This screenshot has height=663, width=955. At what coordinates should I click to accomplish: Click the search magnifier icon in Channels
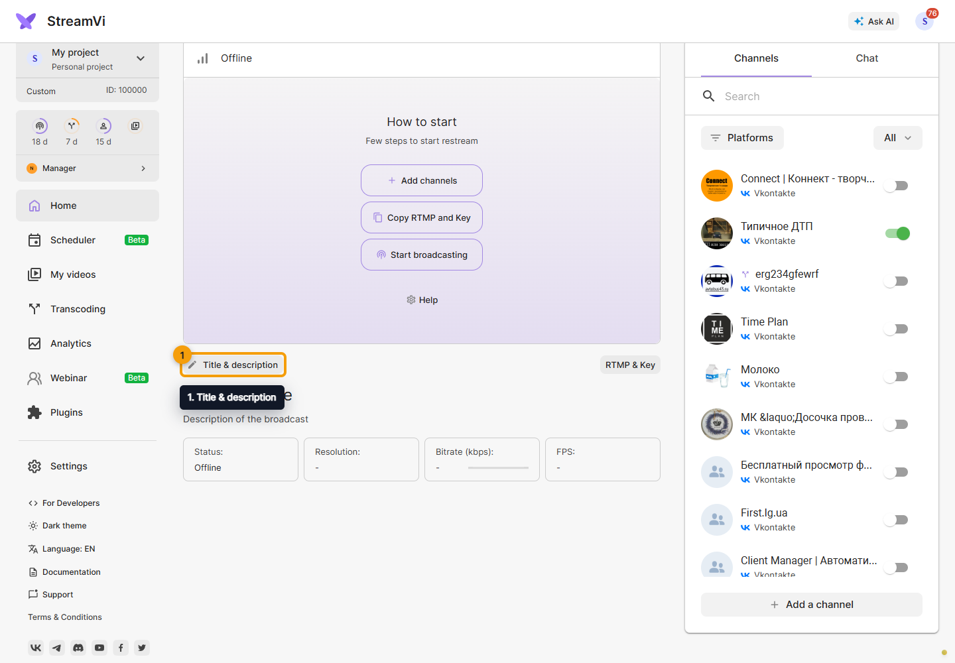(708, 96)
